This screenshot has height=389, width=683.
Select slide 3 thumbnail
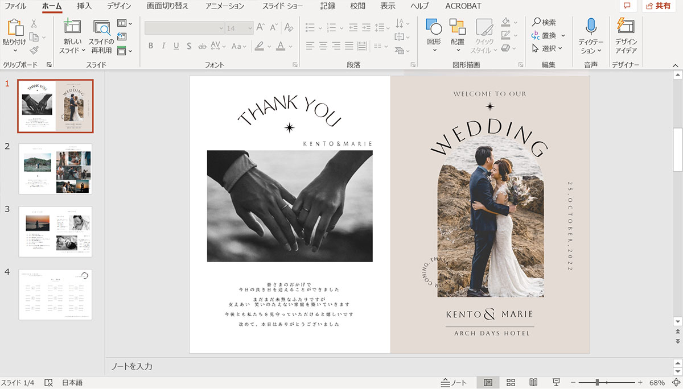(x=55, y=231)
